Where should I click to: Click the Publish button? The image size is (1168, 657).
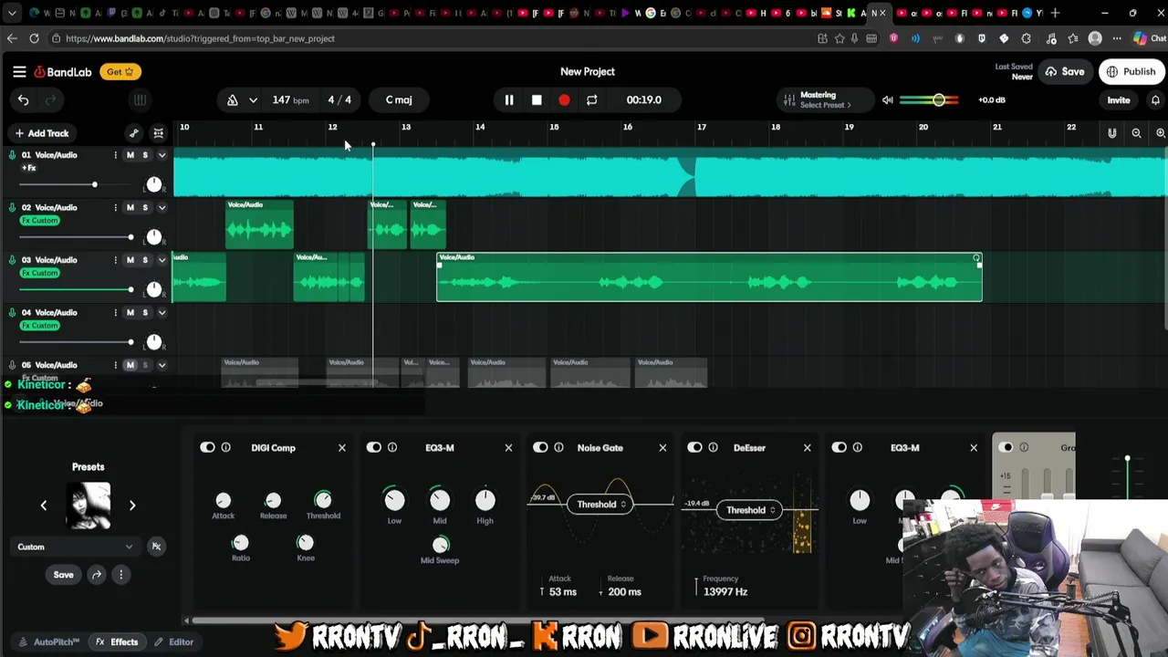[1131, 71]
